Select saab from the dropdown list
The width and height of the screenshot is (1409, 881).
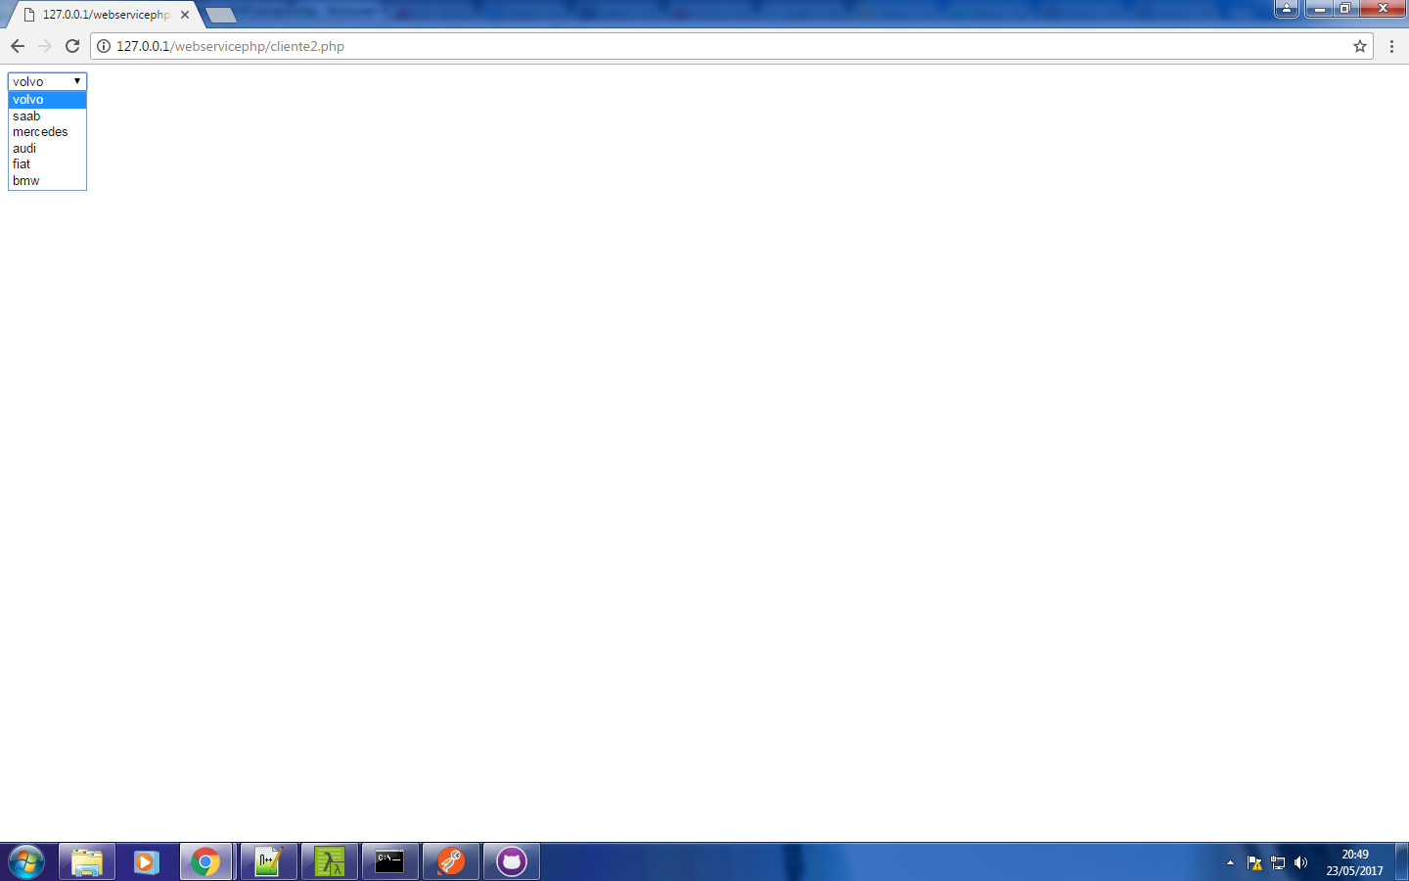point(47,116)
